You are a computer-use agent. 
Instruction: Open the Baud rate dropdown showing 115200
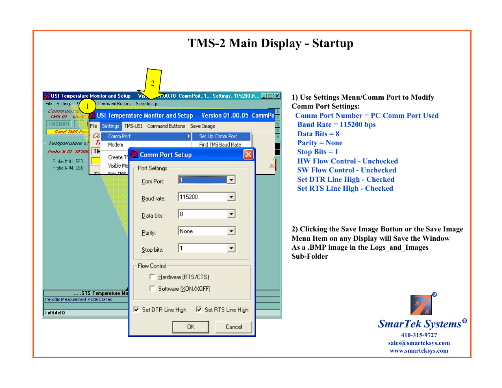coord(231,197)
